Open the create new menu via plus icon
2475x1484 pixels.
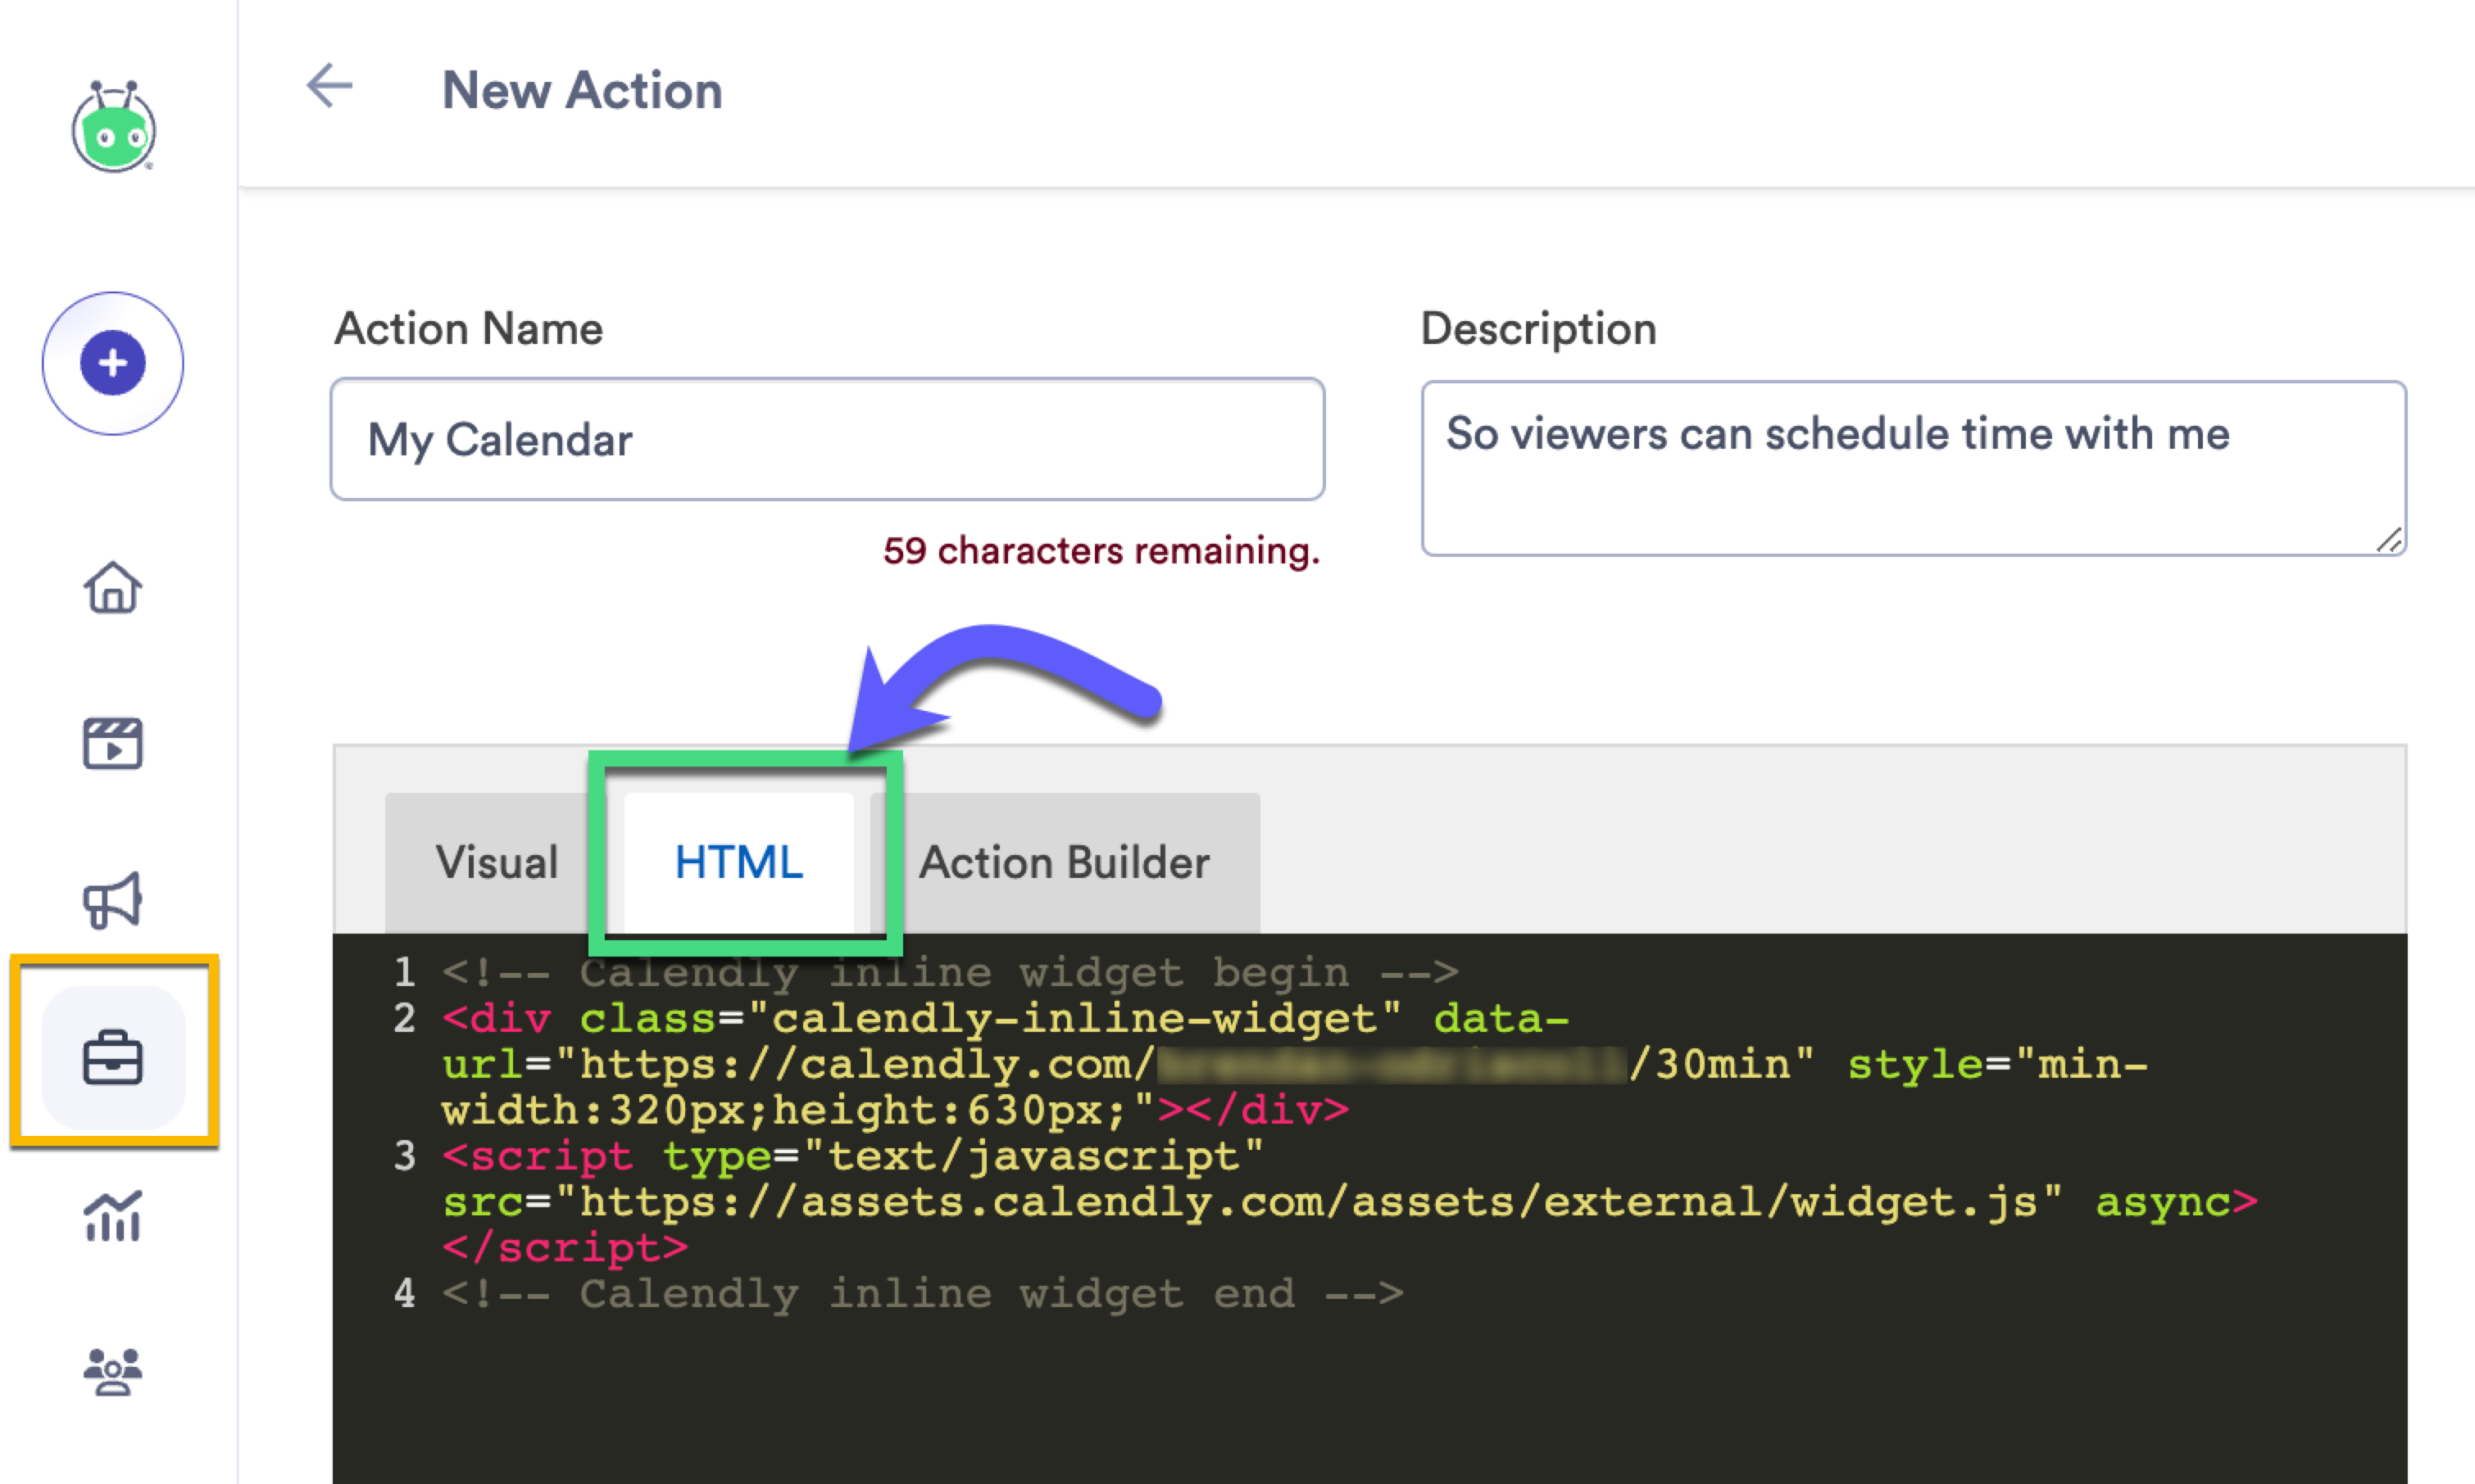click(113, 363)
